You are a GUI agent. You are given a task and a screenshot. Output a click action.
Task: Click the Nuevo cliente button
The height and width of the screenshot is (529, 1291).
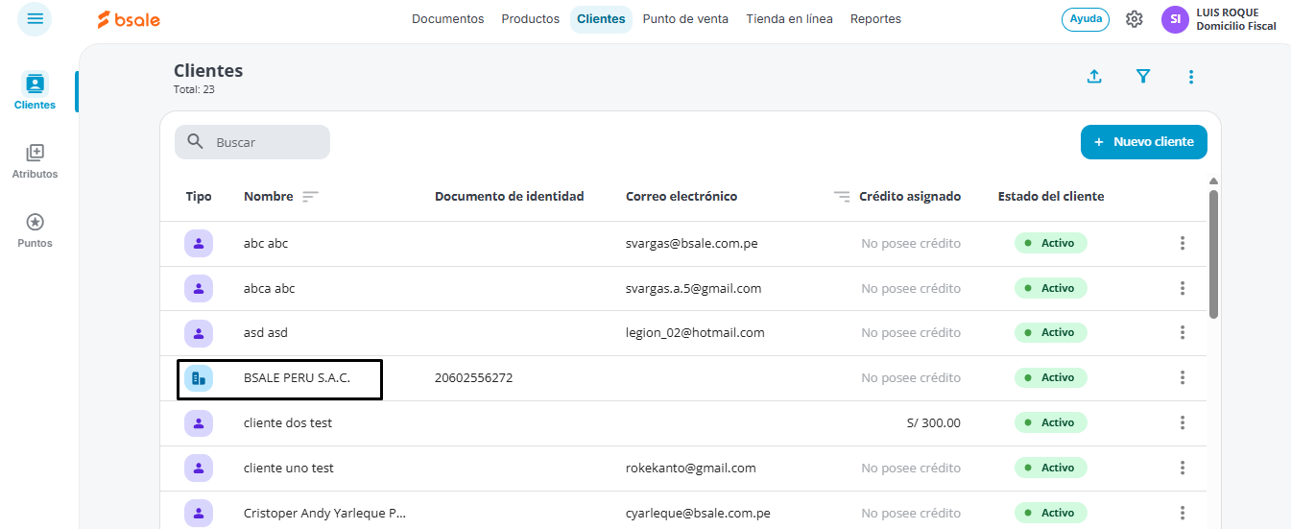tap(1144, 142)
